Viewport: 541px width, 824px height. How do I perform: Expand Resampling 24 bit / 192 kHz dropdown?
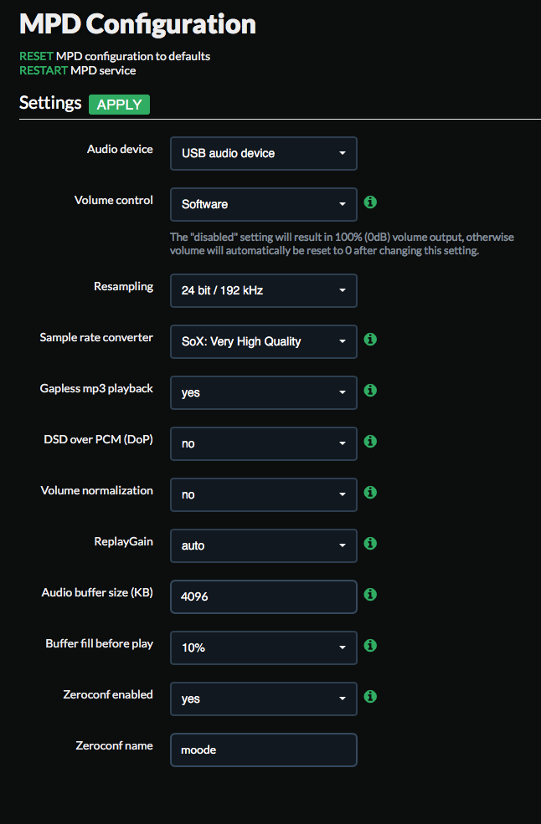[264, 290]
